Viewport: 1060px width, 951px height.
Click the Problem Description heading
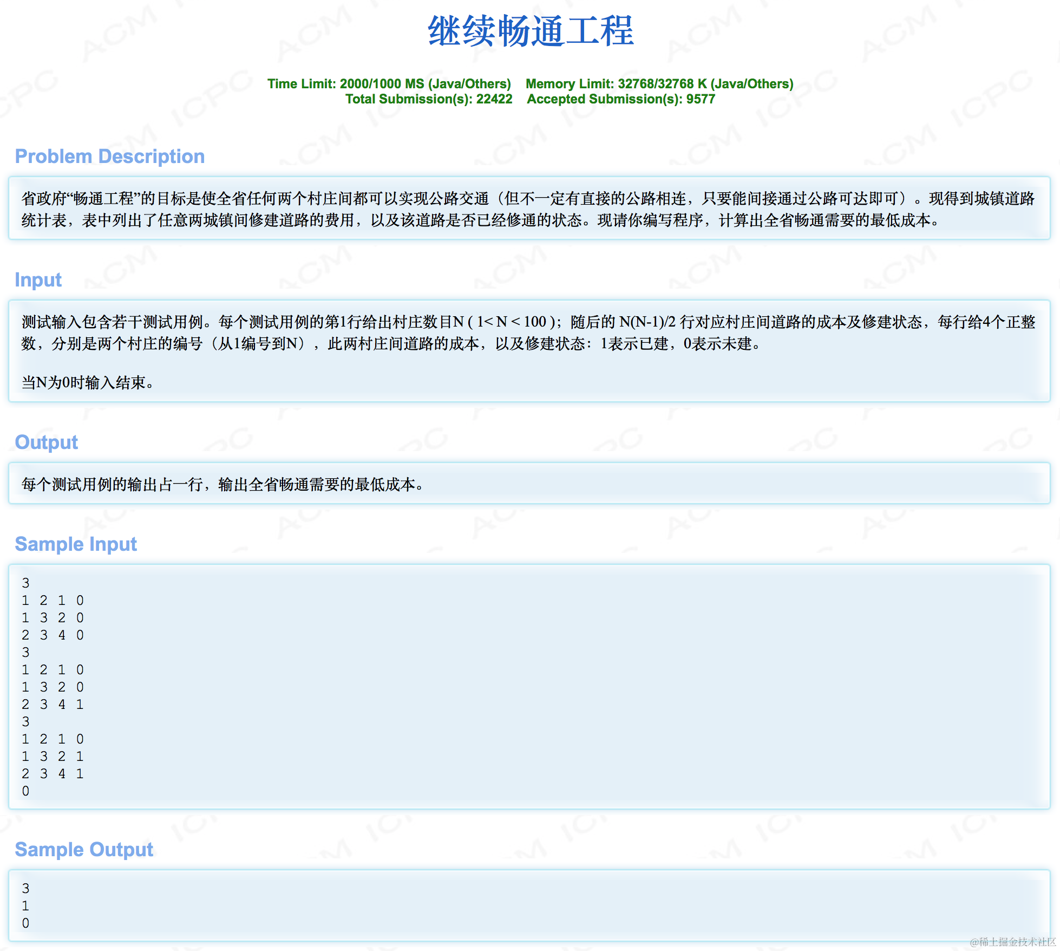109,157
